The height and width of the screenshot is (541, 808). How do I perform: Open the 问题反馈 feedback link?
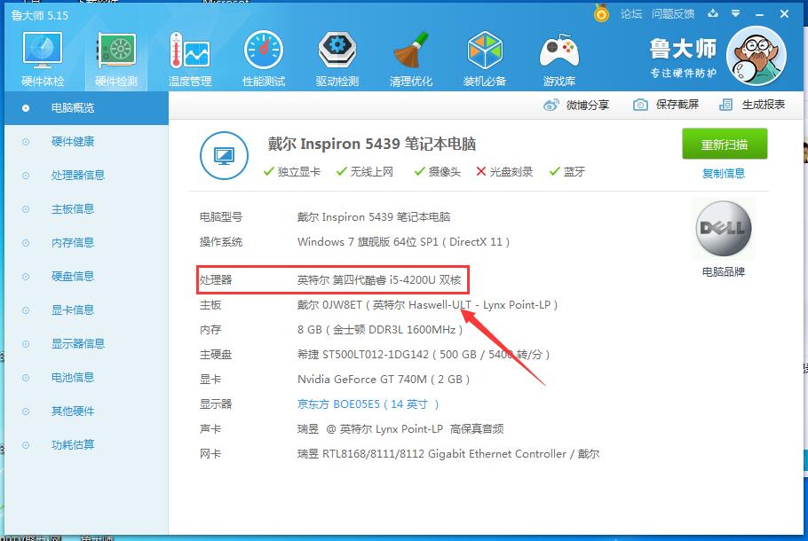pyautogui.click(x=672, y=14)
